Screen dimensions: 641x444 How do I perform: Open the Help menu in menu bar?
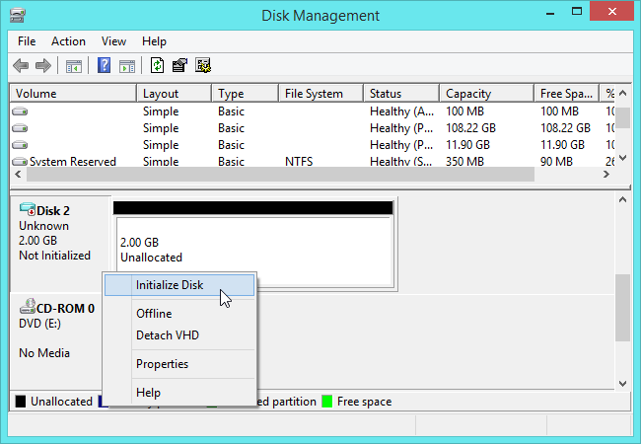click(x=154, y=41)
